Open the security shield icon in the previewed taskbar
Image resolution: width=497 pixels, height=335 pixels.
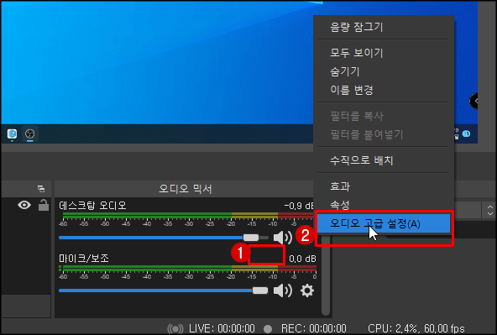pyautogui.click(x=12, y=134)
